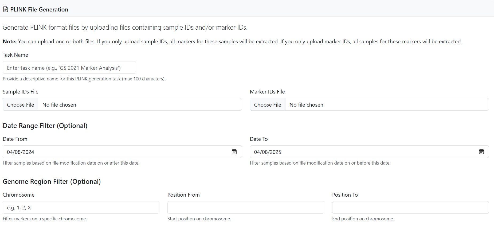
Task: Click the Task Name label
Action: pyautogui.click(x=15, y=55)
